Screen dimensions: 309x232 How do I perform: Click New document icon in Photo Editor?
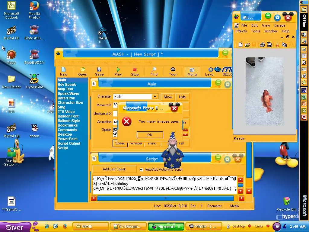(241, 45)
